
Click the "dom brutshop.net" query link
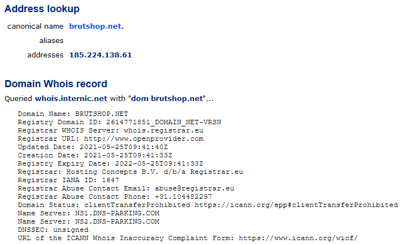pyautogui.click(x=167, y=99)
